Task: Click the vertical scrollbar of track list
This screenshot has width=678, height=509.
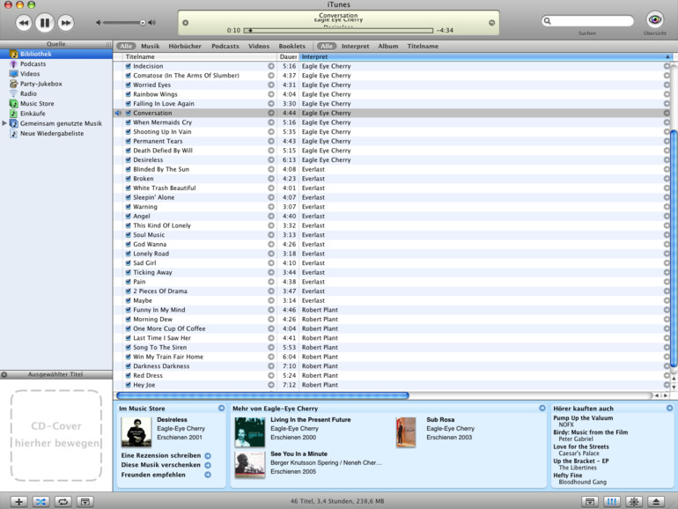Action: point(674,248)
